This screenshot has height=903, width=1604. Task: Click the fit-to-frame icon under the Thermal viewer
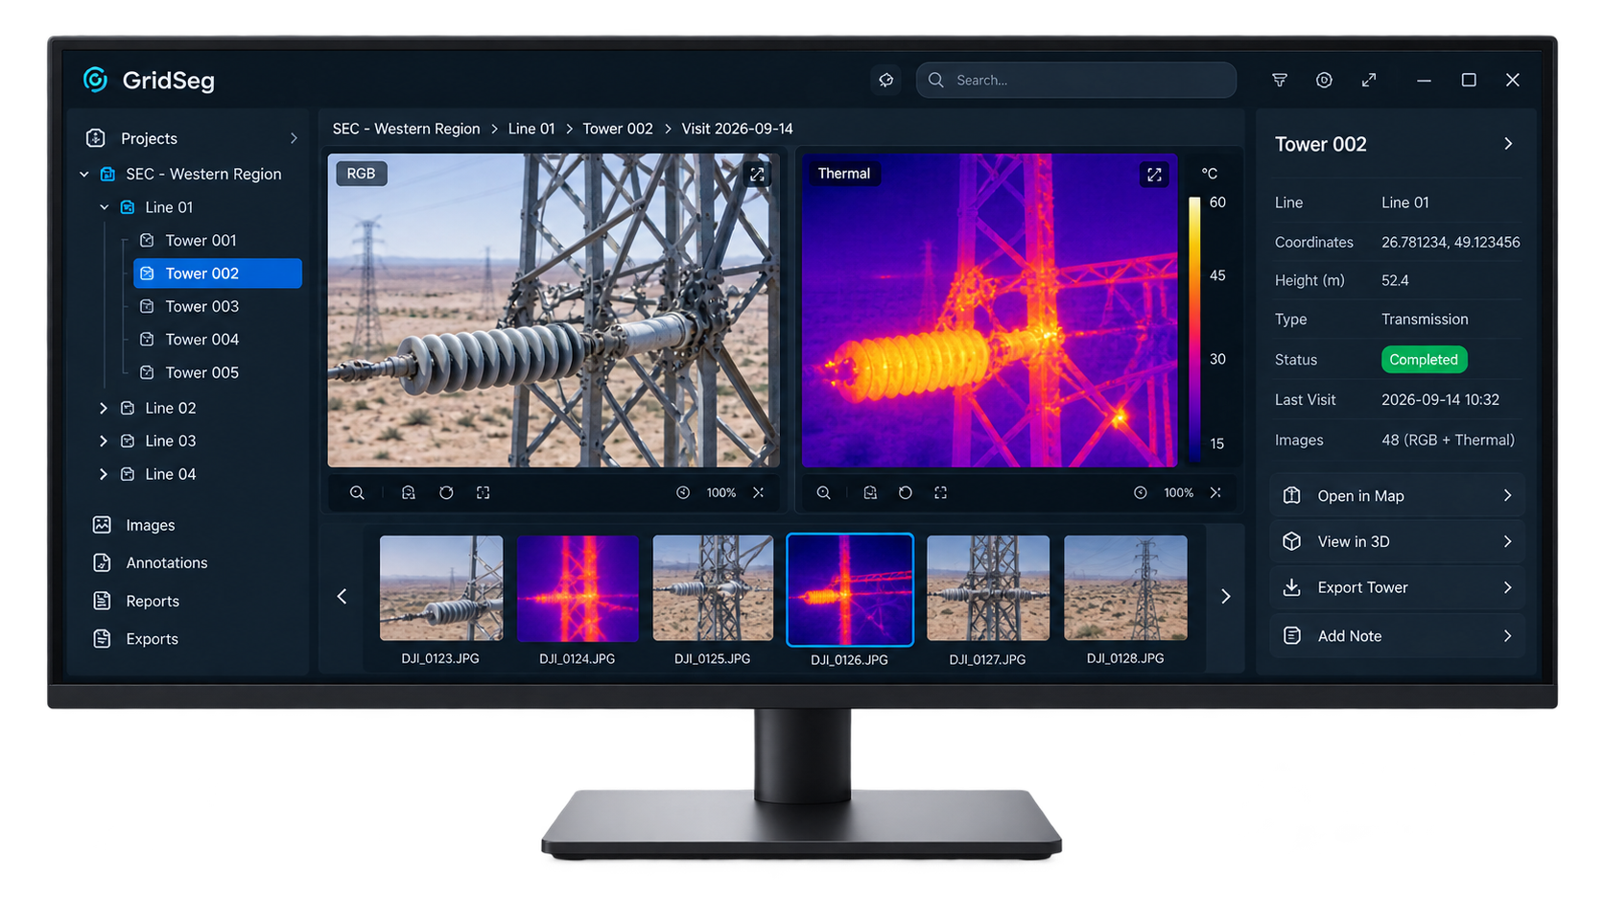941,492
